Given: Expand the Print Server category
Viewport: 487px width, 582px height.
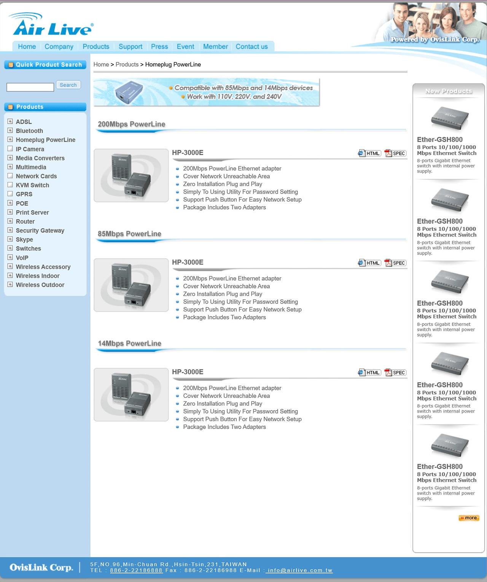Looking at the screenshot, I should [10, 212].
